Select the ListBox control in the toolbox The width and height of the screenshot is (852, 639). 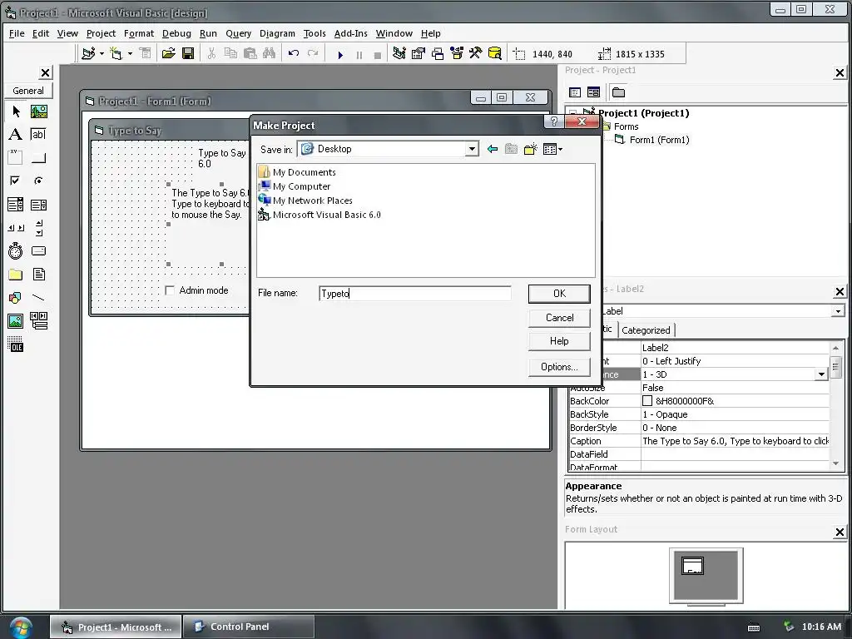38,205
